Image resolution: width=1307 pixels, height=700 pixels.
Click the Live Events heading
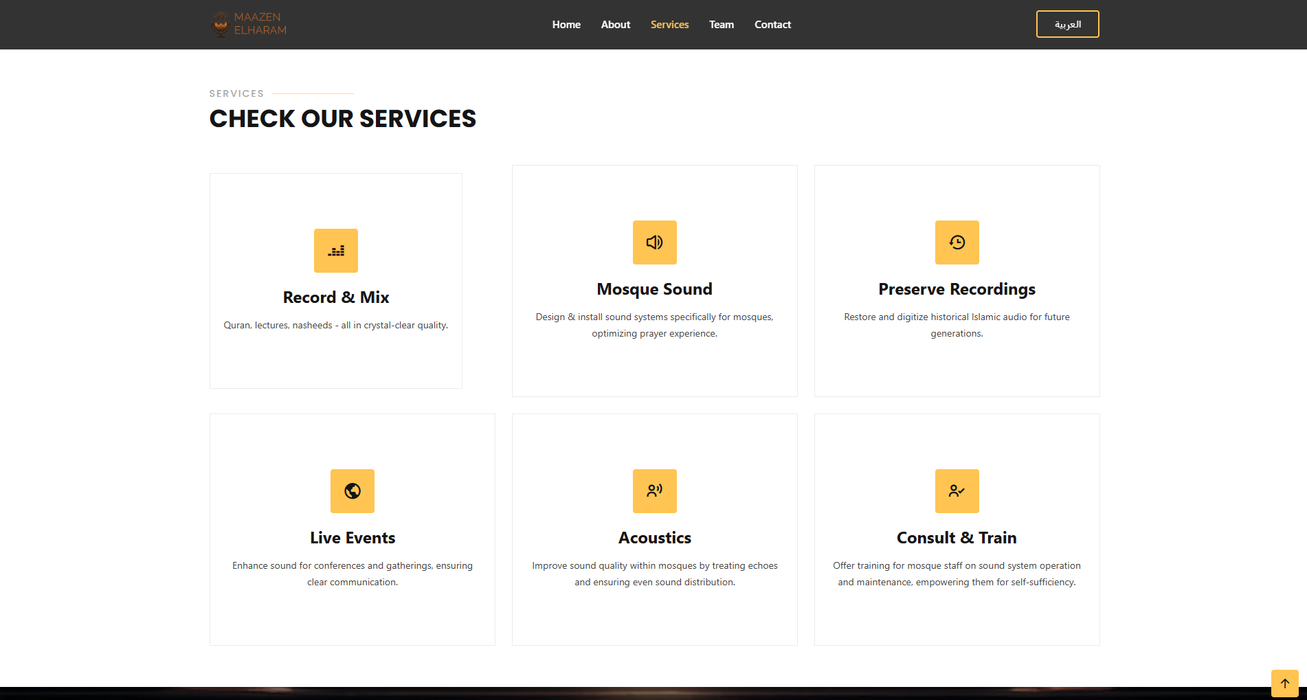point(352,538)
